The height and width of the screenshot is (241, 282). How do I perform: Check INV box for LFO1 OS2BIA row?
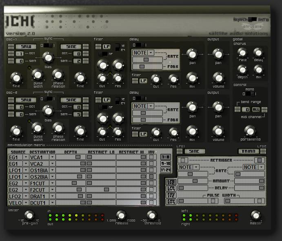coord(151,176)
